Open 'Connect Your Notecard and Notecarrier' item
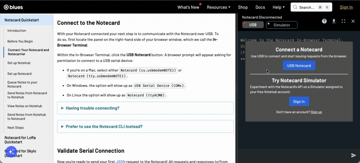This screenshot has height=163, width=360. [28, 52]
